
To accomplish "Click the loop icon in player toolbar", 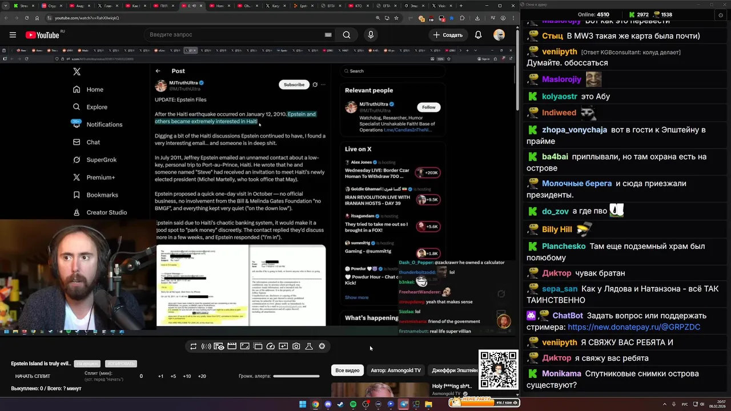I will (x=194, y=346).
